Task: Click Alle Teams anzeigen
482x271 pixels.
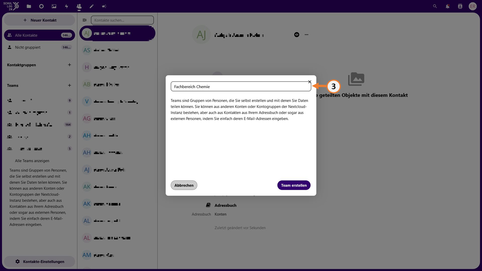Action: point(32,161)
